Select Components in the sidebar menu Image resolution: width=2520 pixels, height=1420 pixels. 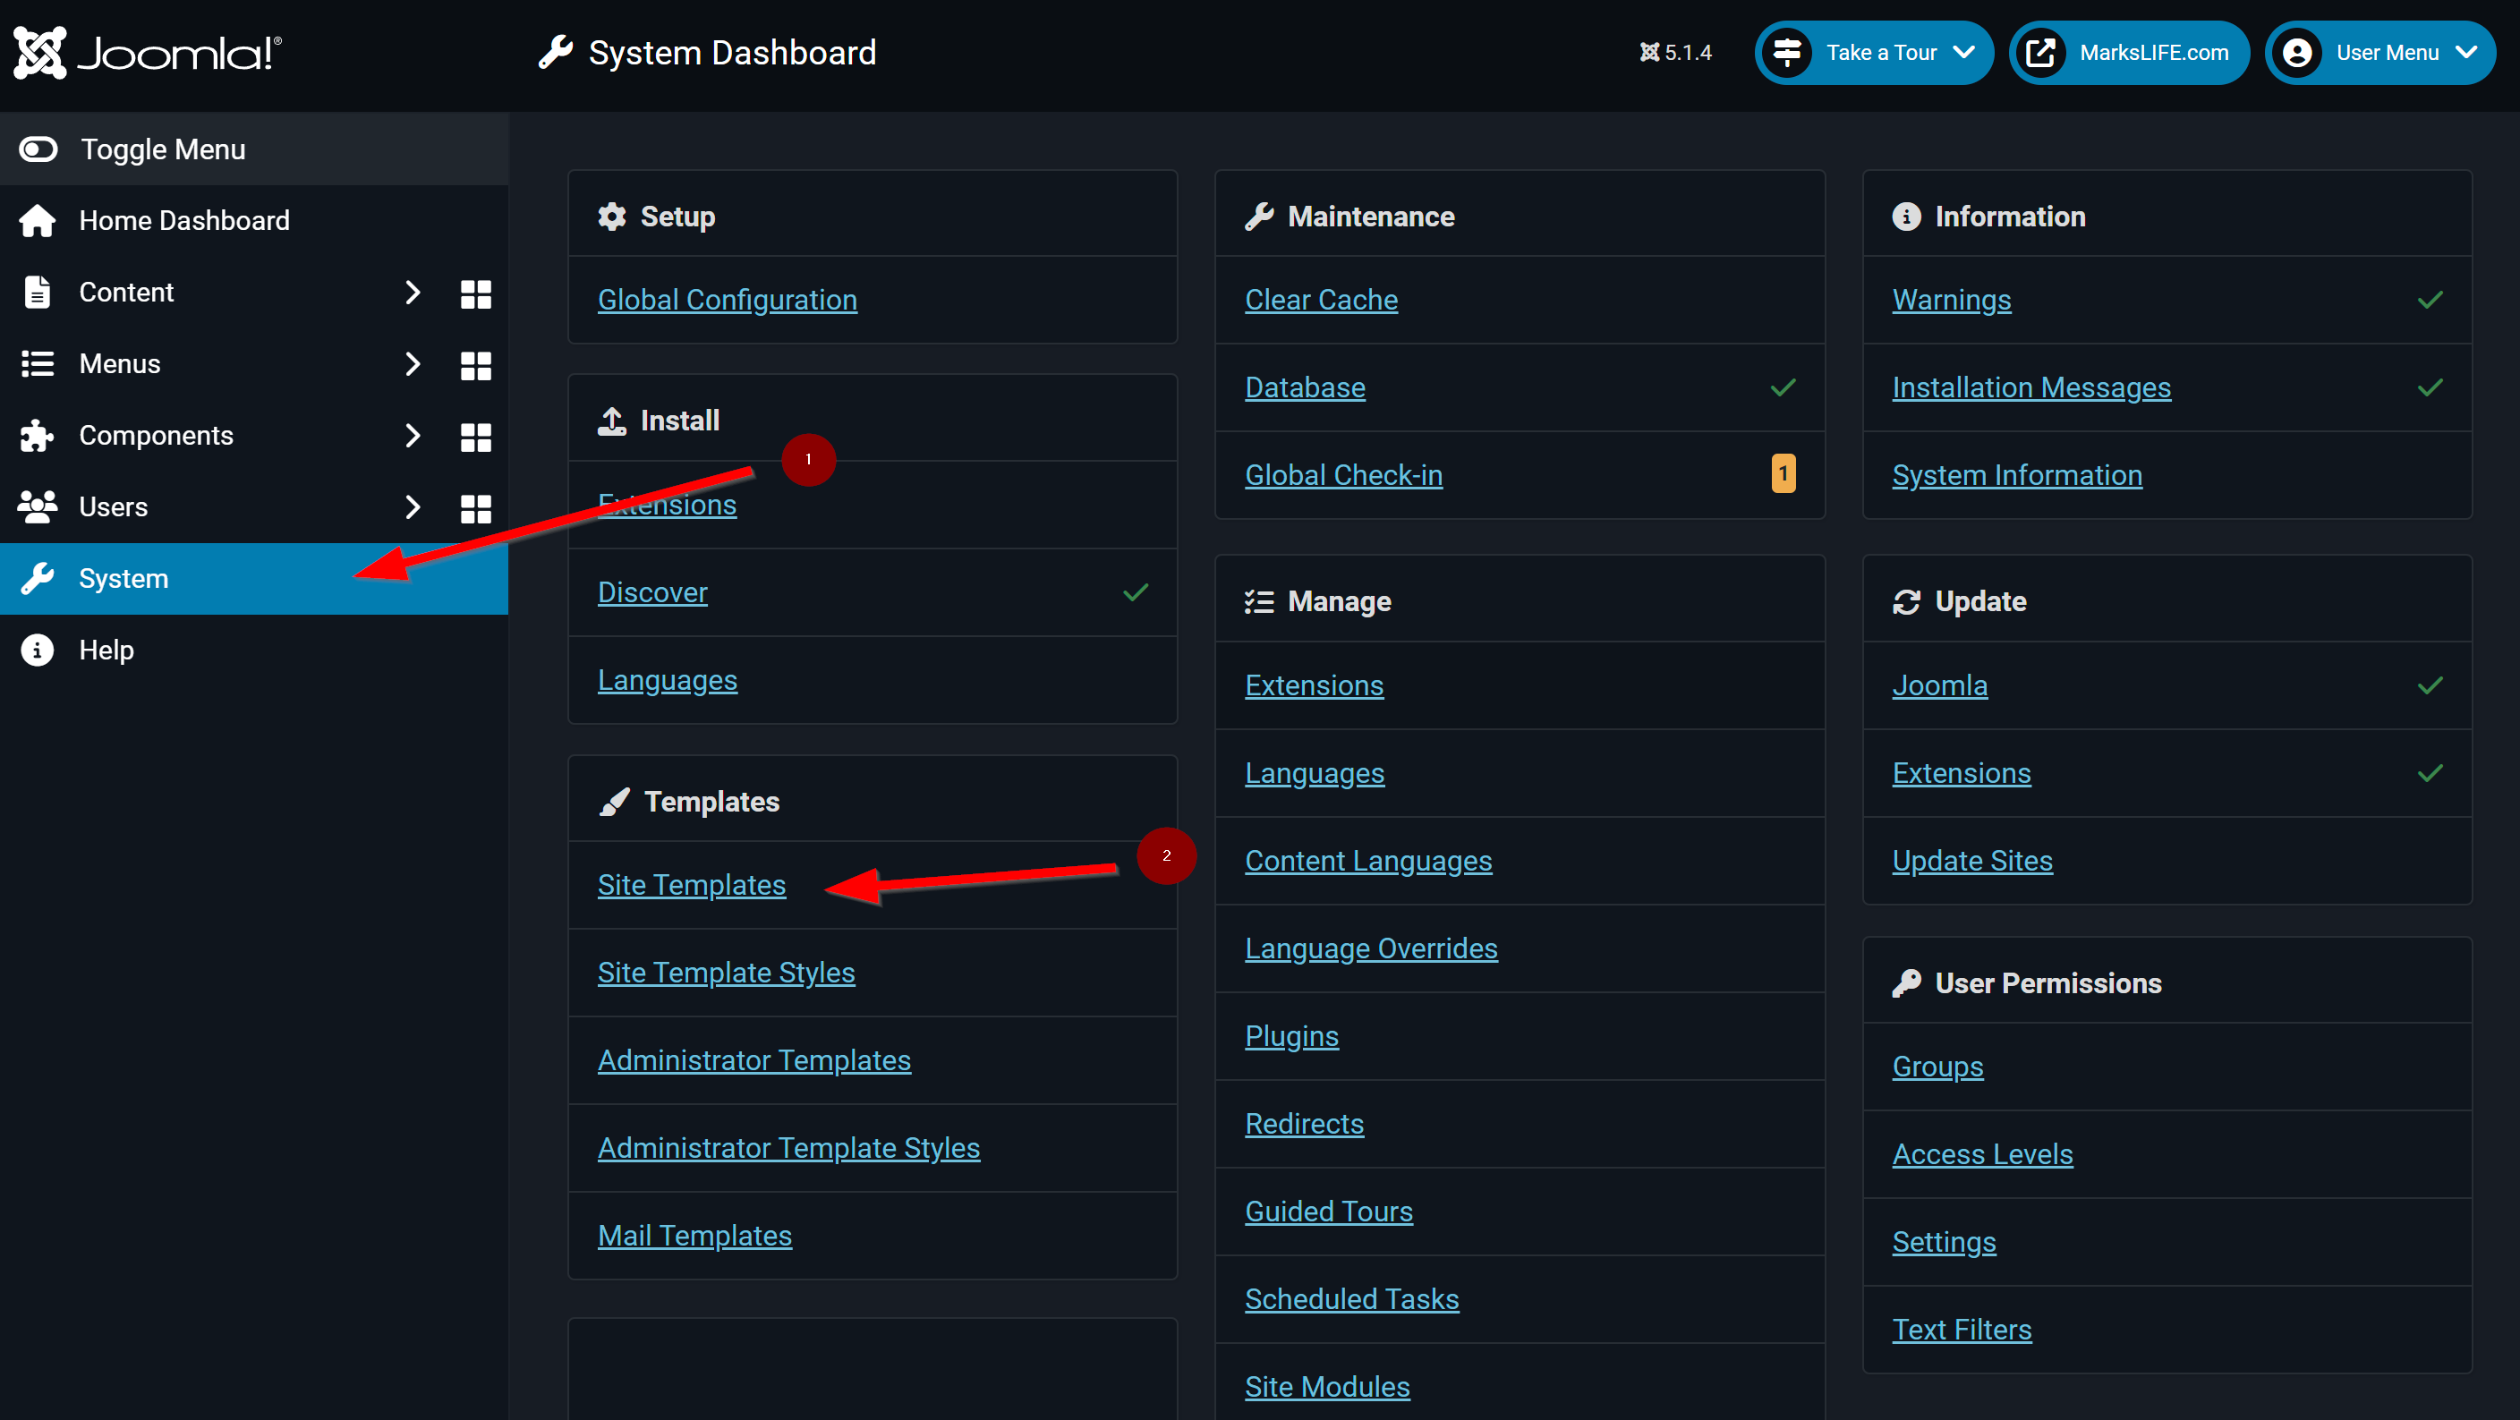pyautogui.click(x=156, y=435)
